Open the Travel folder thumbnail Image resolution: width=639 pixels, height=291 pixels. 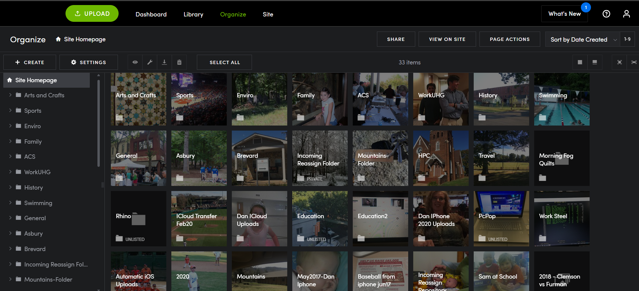tap(501, 158)
